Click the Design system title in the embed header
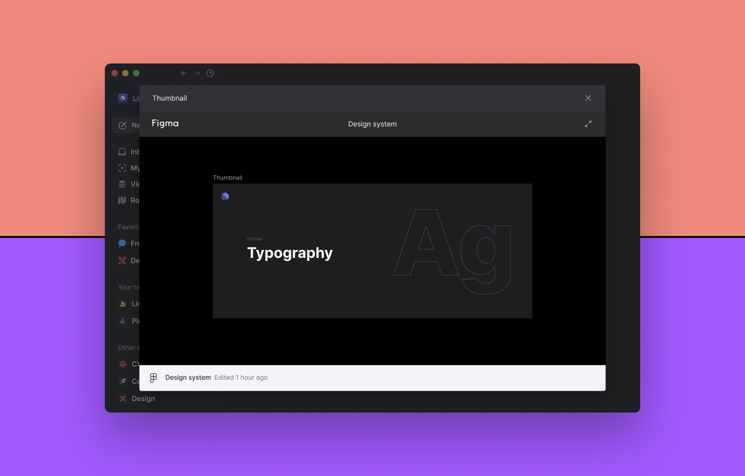The height and width of the screenshot is (476, 745). pos(372,124)
